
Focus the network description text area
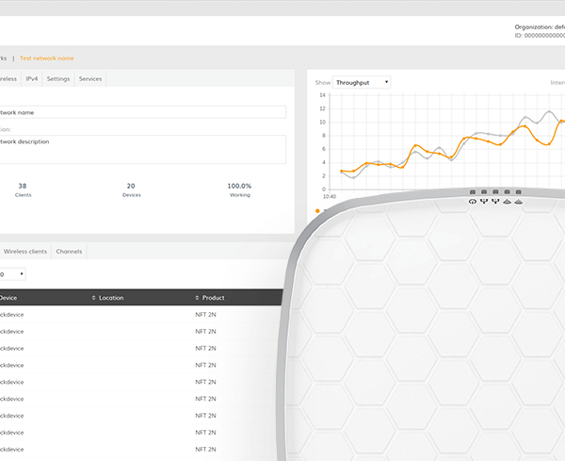[x=143, y=149]
